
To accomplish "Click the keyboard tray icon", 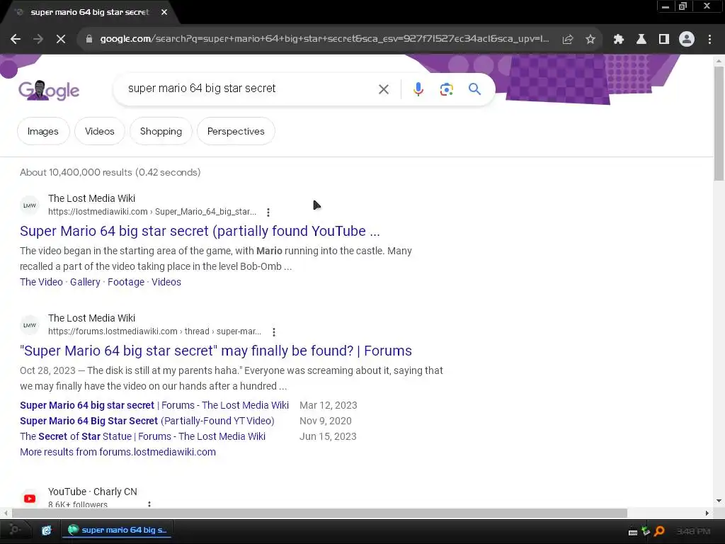I will click(633, 532).
